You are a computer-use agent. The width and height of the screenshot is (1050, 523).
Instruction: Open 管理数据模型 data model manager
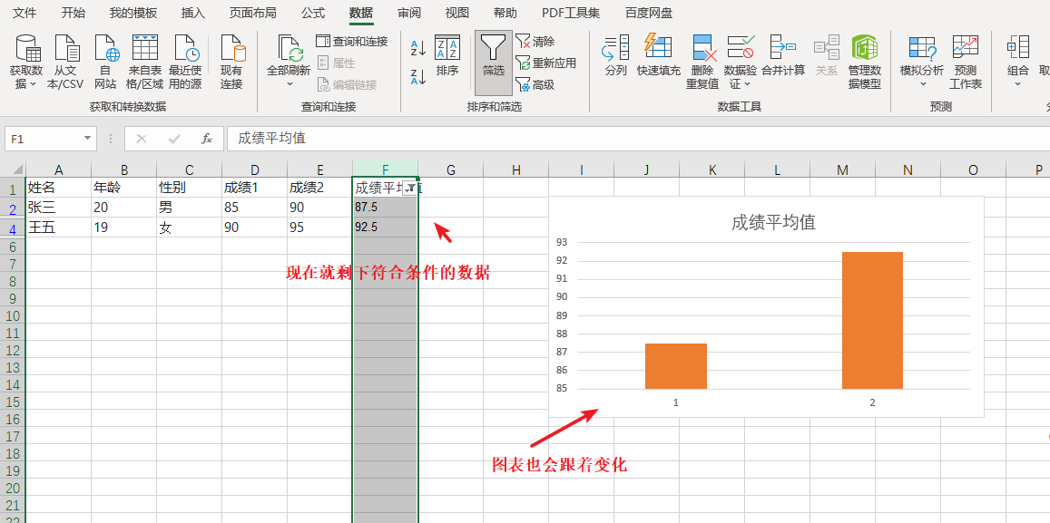(865, 61)
